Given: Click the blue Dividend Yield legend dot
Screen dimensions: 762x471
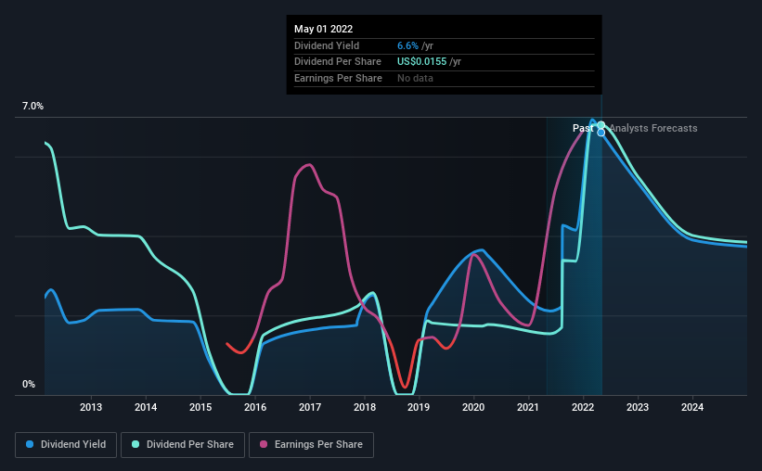Looking at the screenshot, I should click(x=30, y=444).
